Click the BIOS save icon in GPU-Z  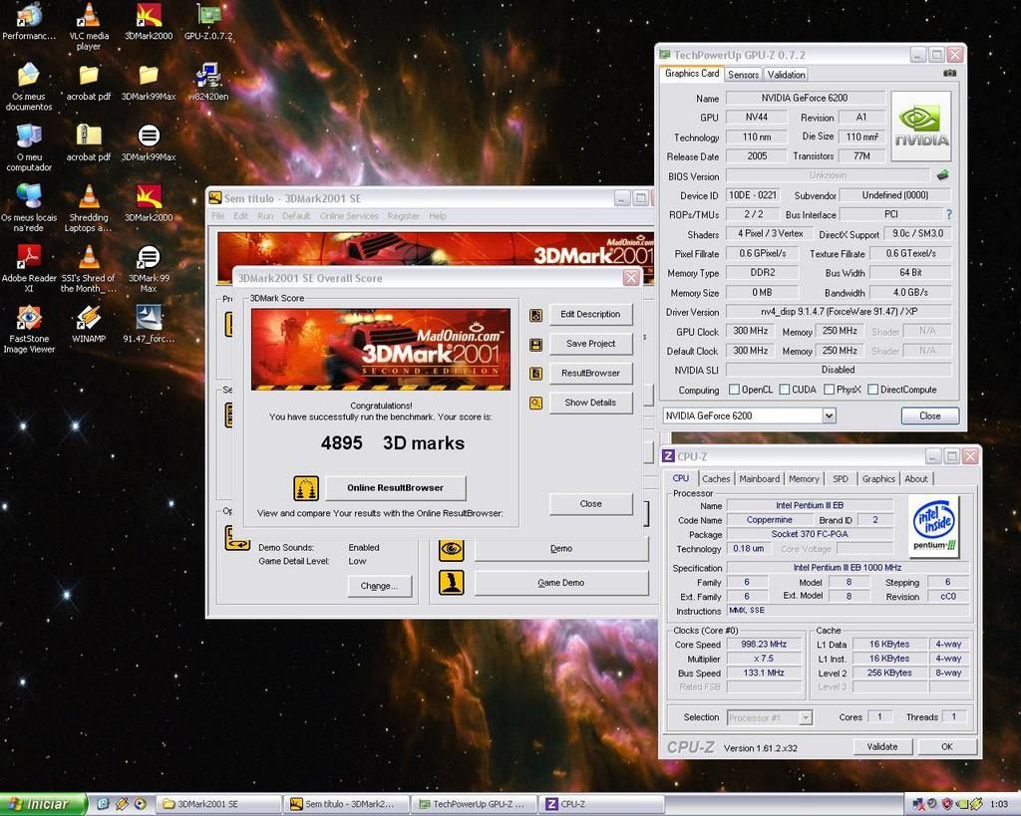(x=942, y=175)
